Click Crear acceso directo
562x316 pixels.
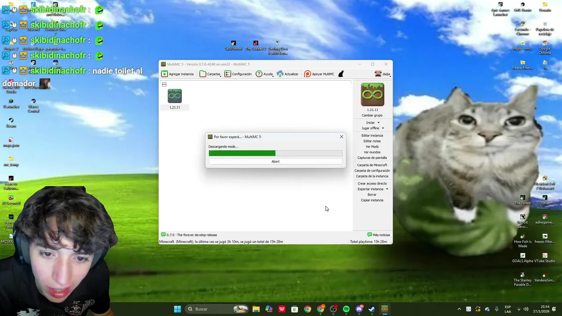click(372, 183)
